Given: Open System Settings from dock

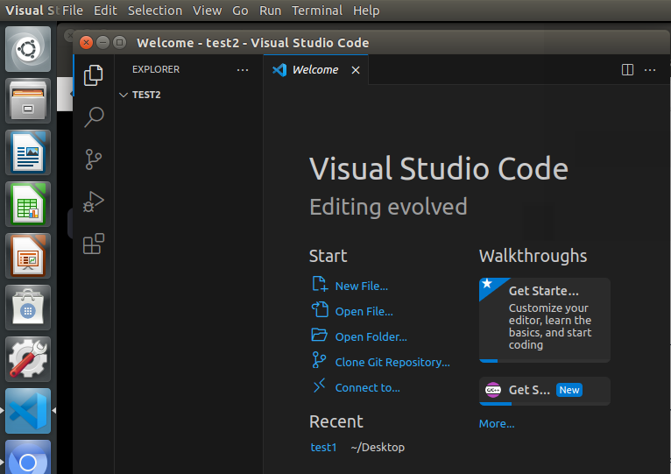Looking at the screenshot, I should pyautogui.click(x=28, y=359).
